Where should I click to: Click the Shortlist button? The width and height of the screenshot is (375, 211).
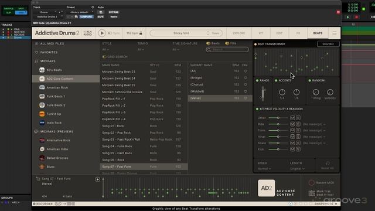(x=328, y=44)
